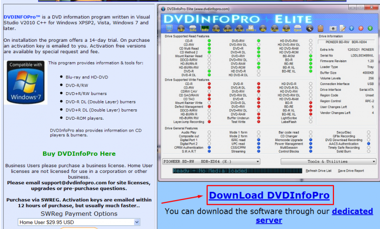Click the TRG toolbar icon
Viewport: 380px width, 229px height.
263,28
